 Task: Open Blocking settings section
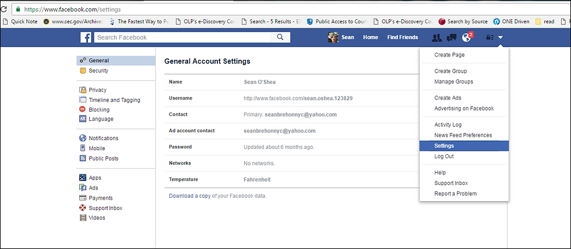tap(98, 109)
